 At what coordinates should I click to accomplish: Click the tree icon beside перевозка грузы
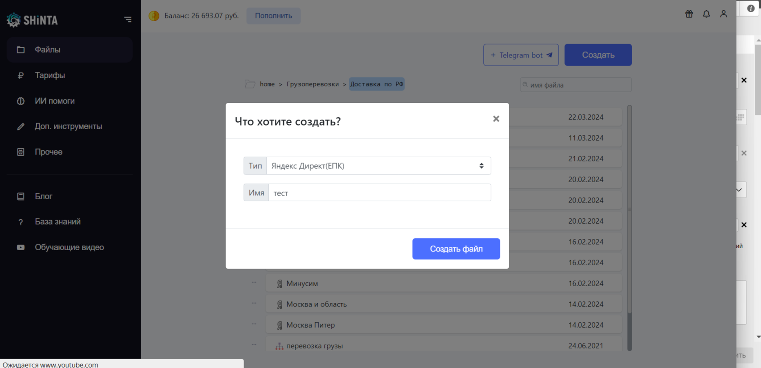(x=279, y=346)
